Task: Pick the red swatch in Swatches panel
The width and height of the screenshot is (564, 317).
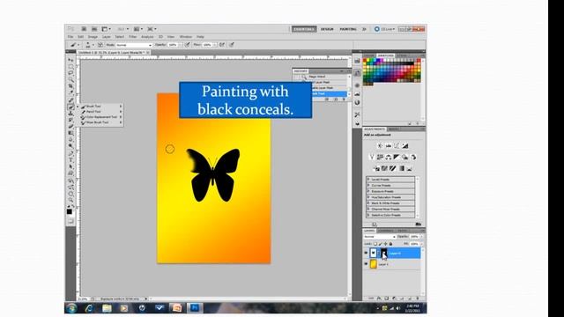Action: [365, 61]
